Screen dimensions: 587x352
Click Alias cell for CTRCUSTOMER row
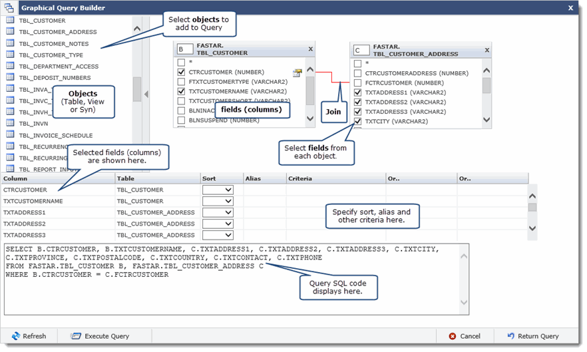(265, 190)
